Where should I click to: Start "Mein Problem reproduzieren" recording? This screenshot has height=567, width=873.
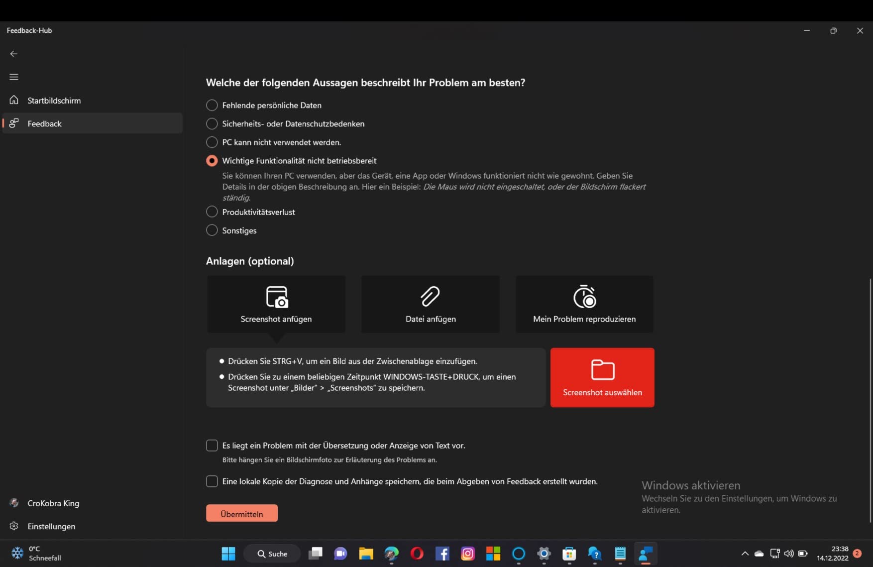pyautogui.click(x=584, y=304)
